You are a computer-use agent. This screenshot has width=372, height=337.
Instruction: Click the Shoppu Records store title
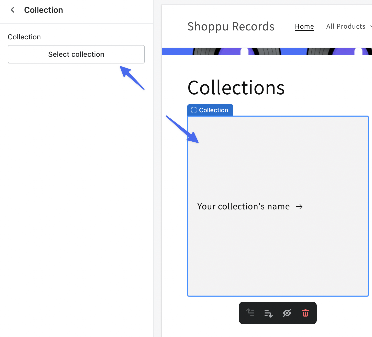[x=231, y=26]
